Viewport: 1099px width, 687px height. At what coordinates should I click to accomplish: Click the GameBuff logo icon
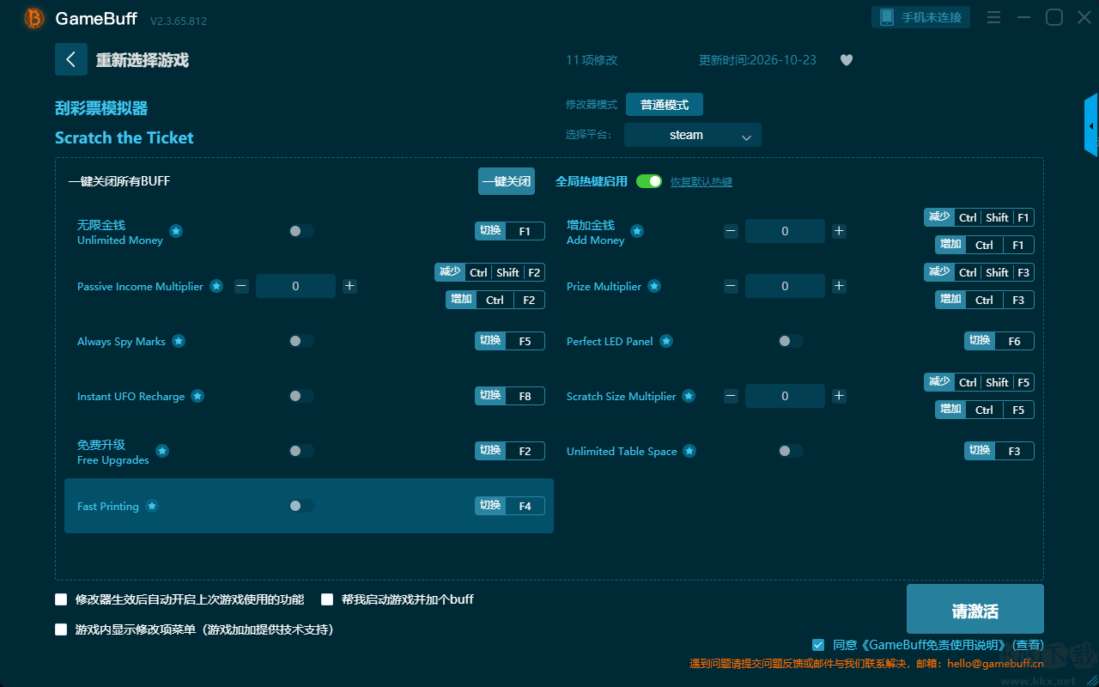click(33, 18)
